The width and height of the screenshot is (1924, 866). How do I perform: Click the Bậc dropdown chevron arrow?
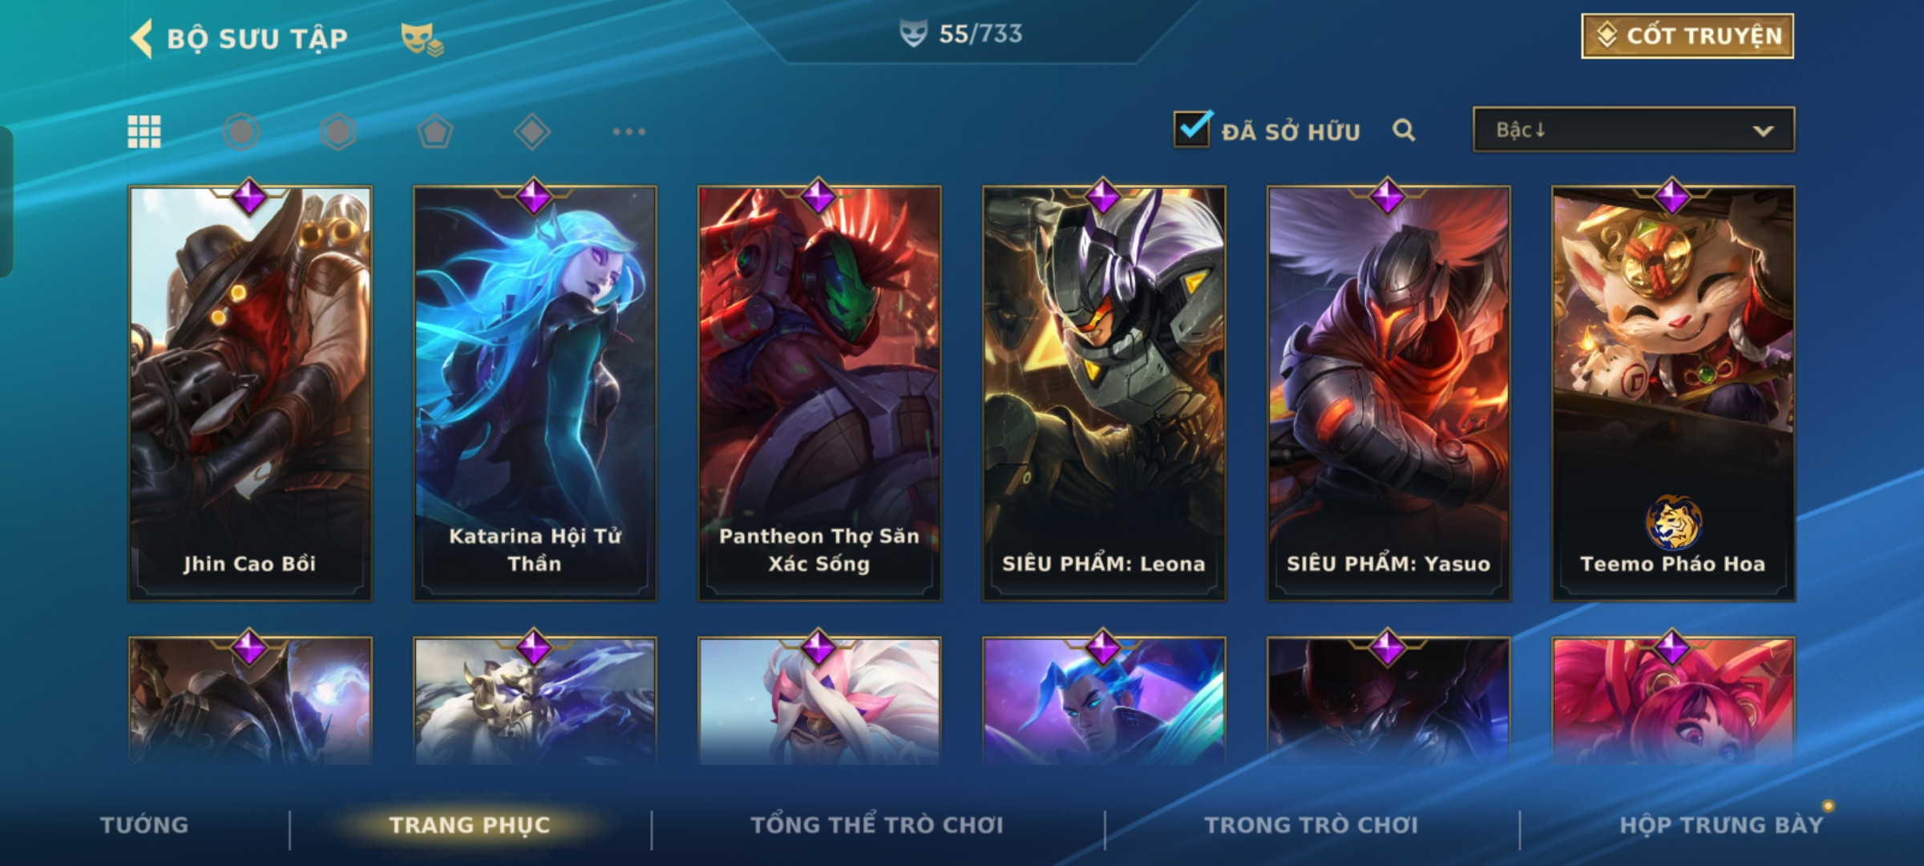pyautogui.click(x=1763, y=131)
